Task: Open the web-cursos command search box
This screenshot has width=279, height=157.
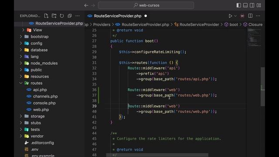Action: (x=146, y=5)
